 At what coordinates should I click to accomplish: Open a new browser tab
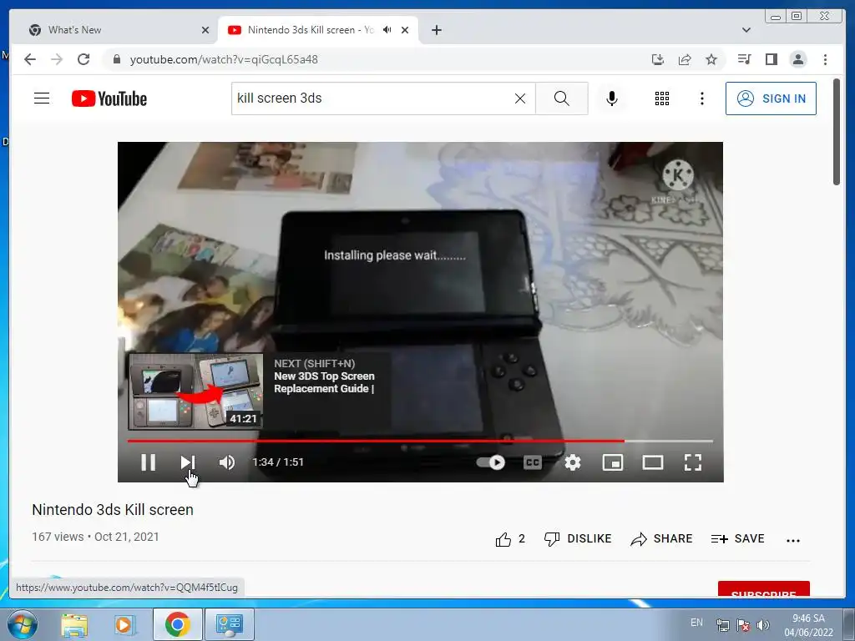point(436,30)
